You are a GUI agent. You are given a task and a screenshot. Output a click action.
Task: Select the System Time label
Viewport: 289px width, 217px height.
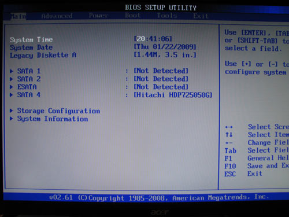pos(31,39)
